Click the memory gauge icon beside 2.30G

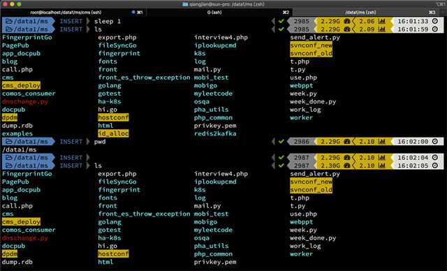point(347,166)
